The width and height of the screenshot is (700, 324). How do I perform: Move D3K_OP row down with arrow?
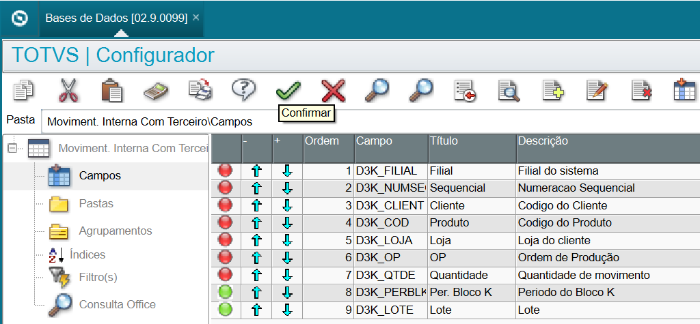(288, 258)
